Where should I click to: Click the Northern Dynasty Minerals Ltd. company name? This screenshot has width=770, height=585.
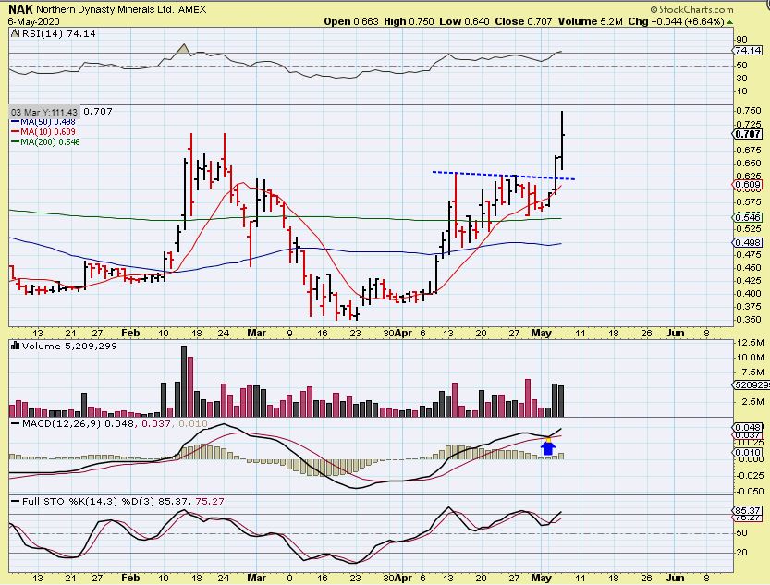(x=104, y=9)
